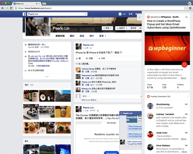Select the About (關於) tab

coord(72,36)
